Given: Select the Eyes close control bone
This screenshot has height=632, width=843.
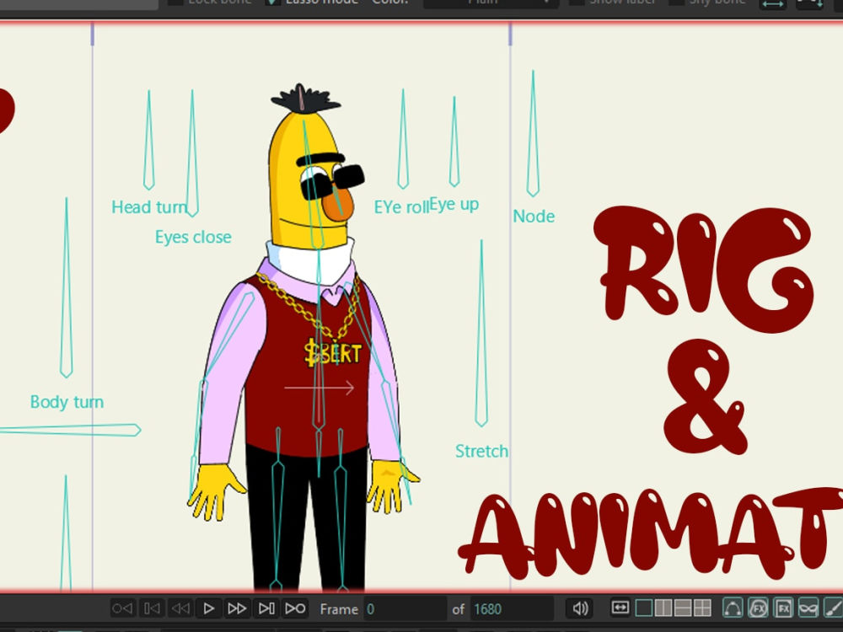Looking at the screenshot, I should click(x=192, y=153).
